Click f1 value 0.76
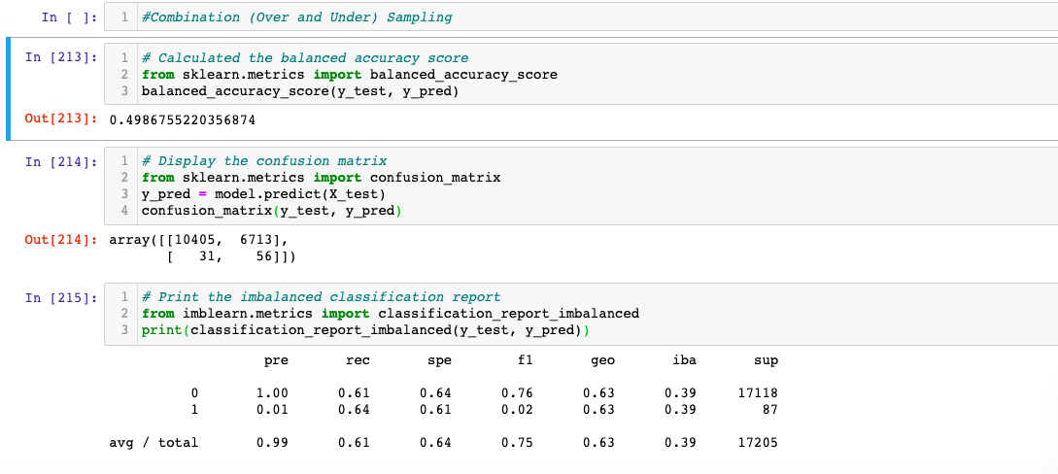The height and width of the screenshot is (474, 1058). click(x=517, y=393)
